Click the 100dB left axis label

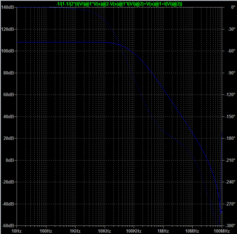[x=7, y=51]
